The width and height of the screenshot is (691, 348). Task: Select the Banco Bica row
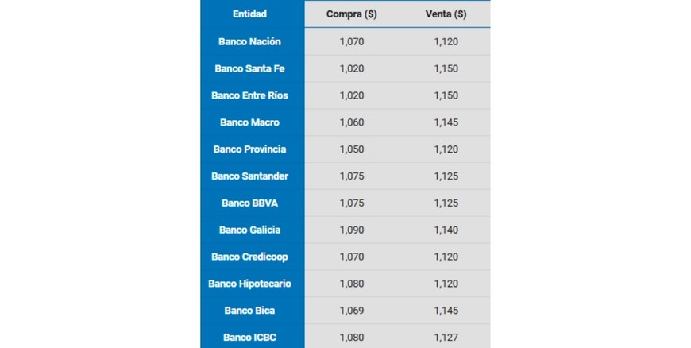click(249, 311)
